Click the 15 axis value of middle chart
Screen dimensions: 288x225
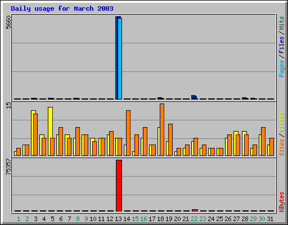tap(8, 105)
